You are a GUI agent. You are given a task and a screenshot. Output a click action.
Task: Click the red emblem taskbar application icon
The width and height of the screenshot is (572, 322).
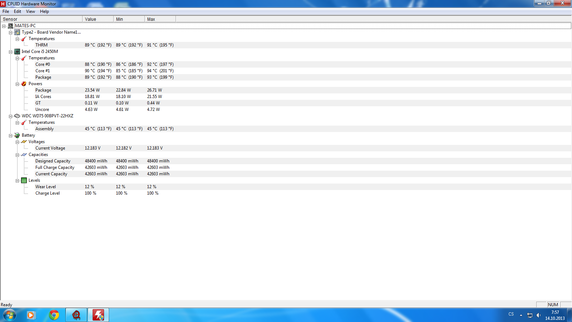tap(76, 315)
